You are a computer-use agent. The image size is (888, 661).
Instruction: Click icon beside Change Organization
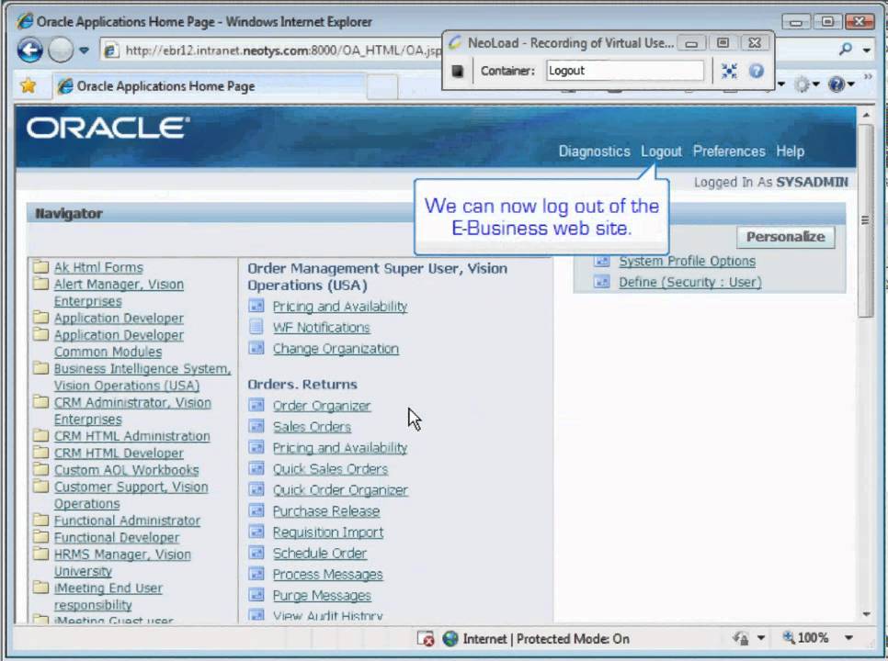(x=256, y=348)
